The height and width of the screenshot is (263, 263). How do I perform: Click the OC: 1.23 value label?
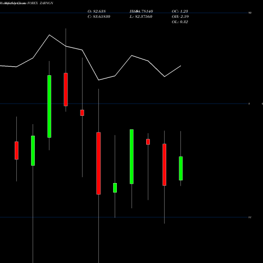coord(180,11)
